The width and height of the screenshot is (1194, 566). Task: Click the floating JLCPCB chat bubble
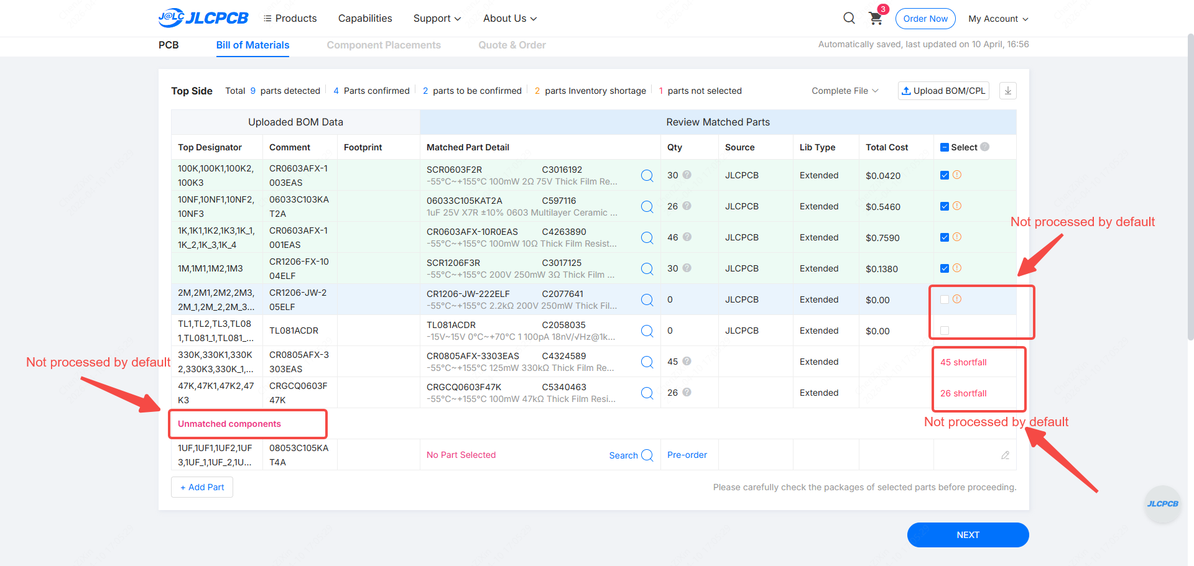pos(1162,504)
